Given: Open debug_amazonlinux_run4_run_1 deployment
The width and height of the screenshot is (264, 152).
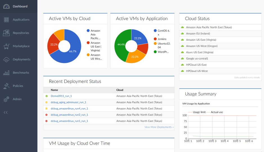Looking at the screenshot, I should (x=69, y=108).
